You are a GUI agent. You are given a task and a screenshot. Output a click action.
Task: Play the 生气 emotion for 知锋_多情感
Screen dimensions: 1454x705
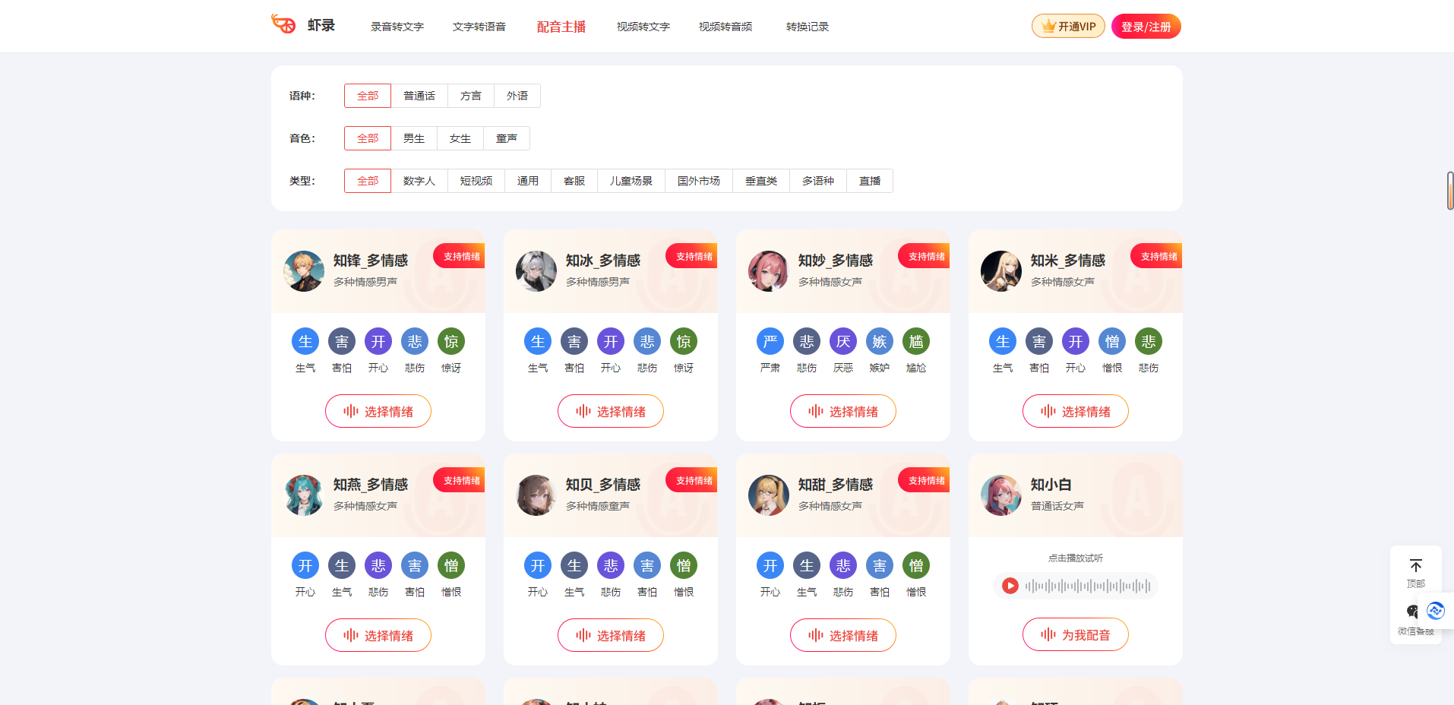pyautogui.click(x=305, y=342)
